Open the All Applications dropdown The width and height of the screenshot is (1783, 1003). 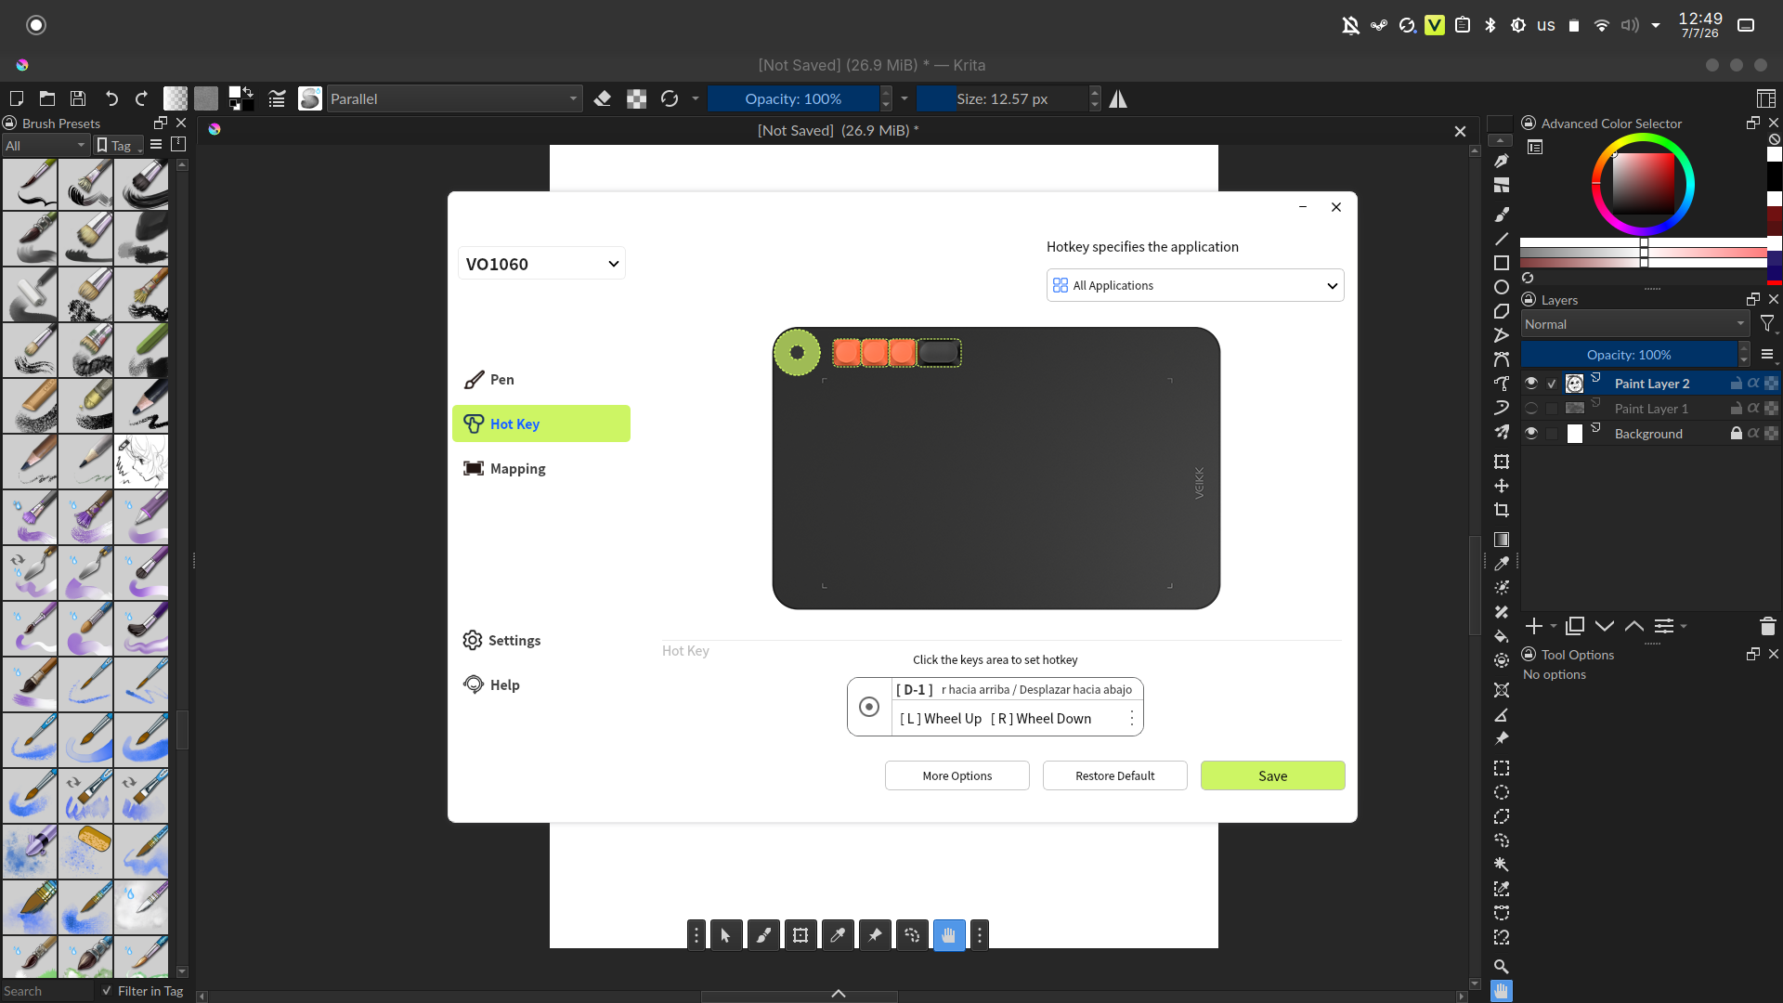click(x=1195, y=285)
